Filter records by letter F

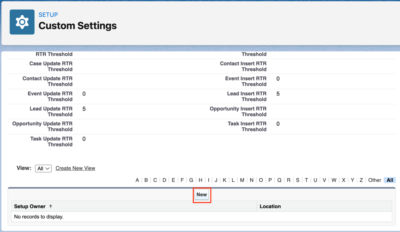[x=182, y=180]
